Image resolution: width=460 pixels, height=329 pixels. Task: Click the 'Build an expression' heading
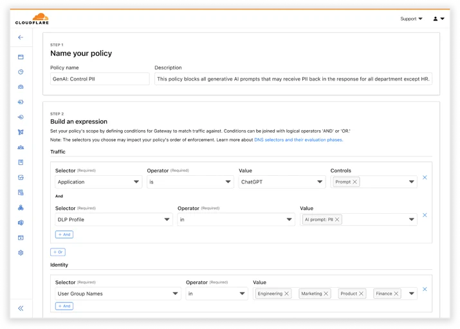click(79, 122)
